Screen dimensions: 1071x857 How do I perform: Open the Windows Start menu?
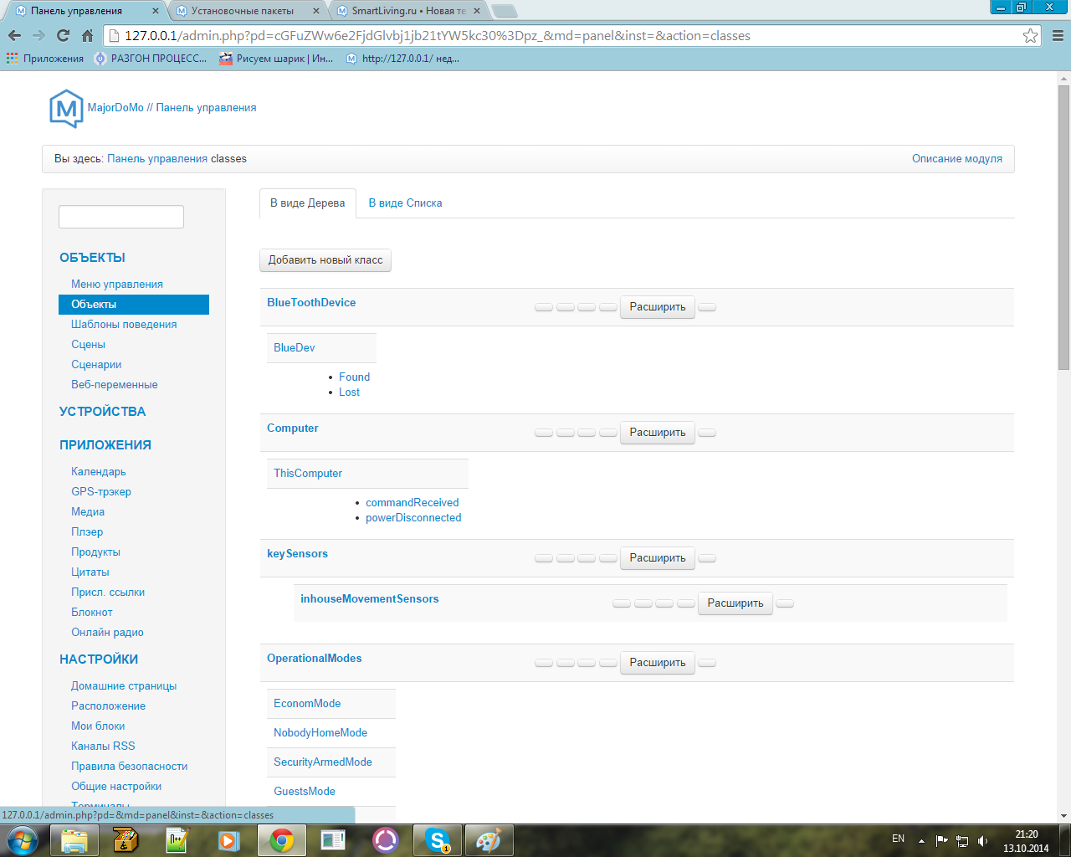[23, 839]
